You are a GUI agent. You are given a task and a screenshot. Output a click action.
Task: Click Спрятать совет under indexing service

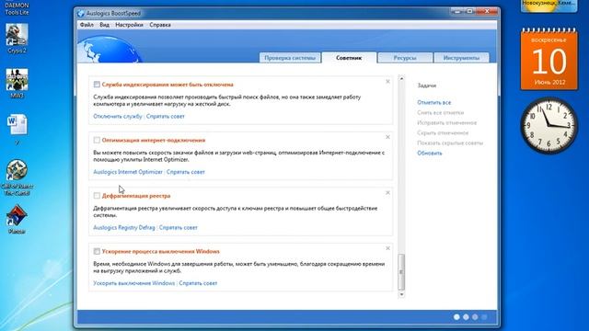coord(166,117)
